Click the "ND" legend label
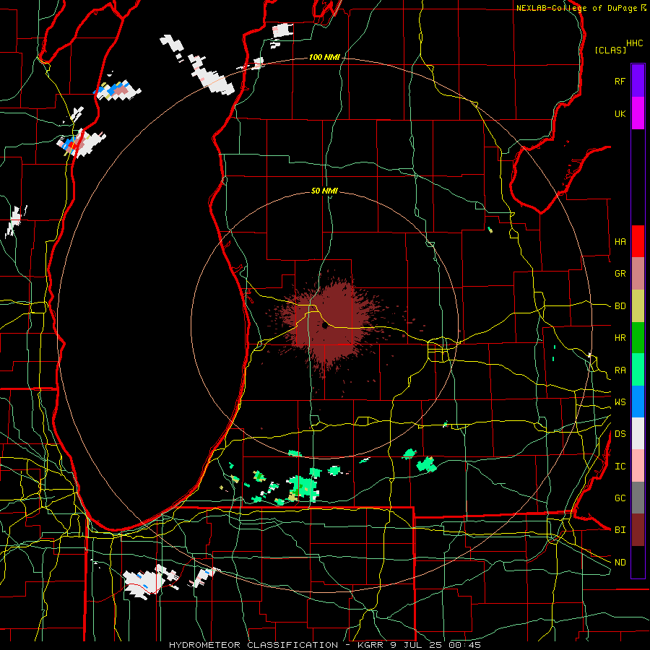The width and height of the screenshot is (650, 650). [x=620, y=563]
